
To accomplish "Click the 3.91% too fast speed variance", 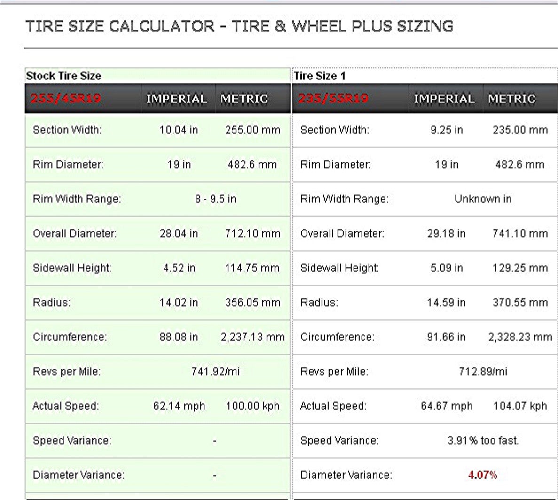I will coord(483,440).
